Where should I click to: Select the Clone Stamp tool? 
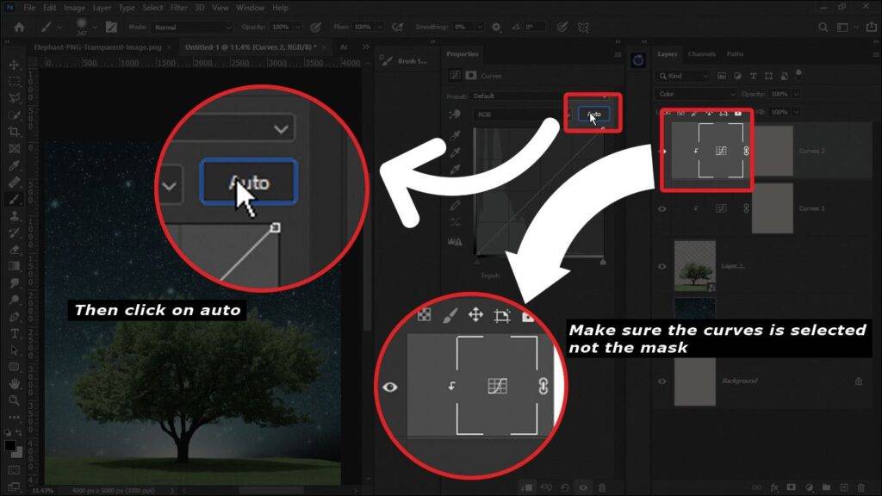14,216
